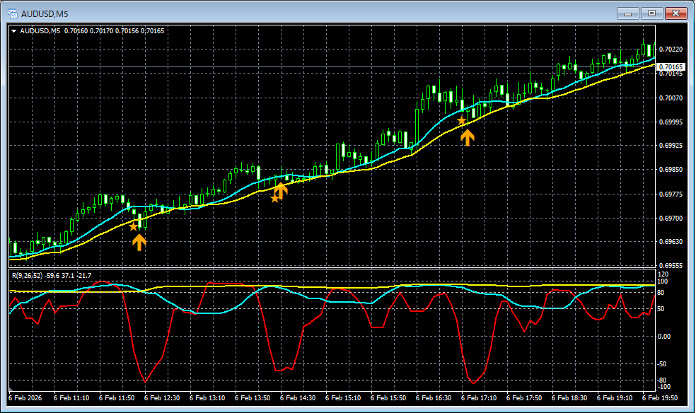Open the triangle dropdown beside AUDUSD,M5 label
The image size is (696, 413).
tap(14, 31)
